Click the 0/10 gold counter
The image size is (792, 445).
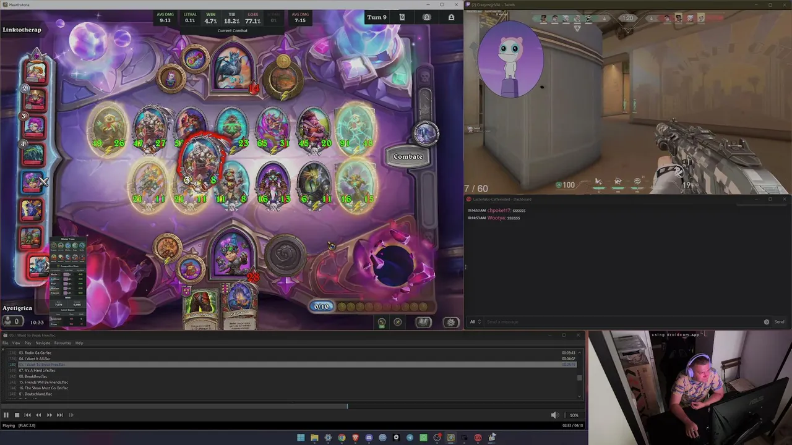point(321,307)
